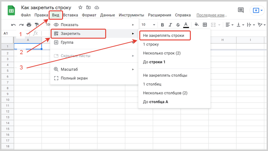Check the cloud save status icon

(x=97, y=7)
